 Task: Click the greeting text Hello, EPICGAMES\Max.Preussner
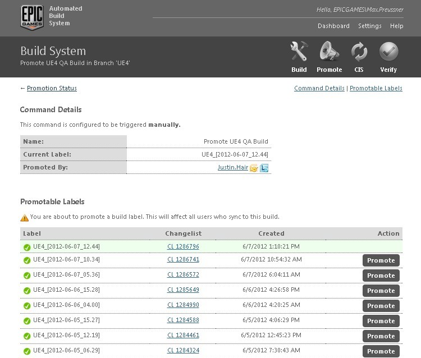click(360, 10)
